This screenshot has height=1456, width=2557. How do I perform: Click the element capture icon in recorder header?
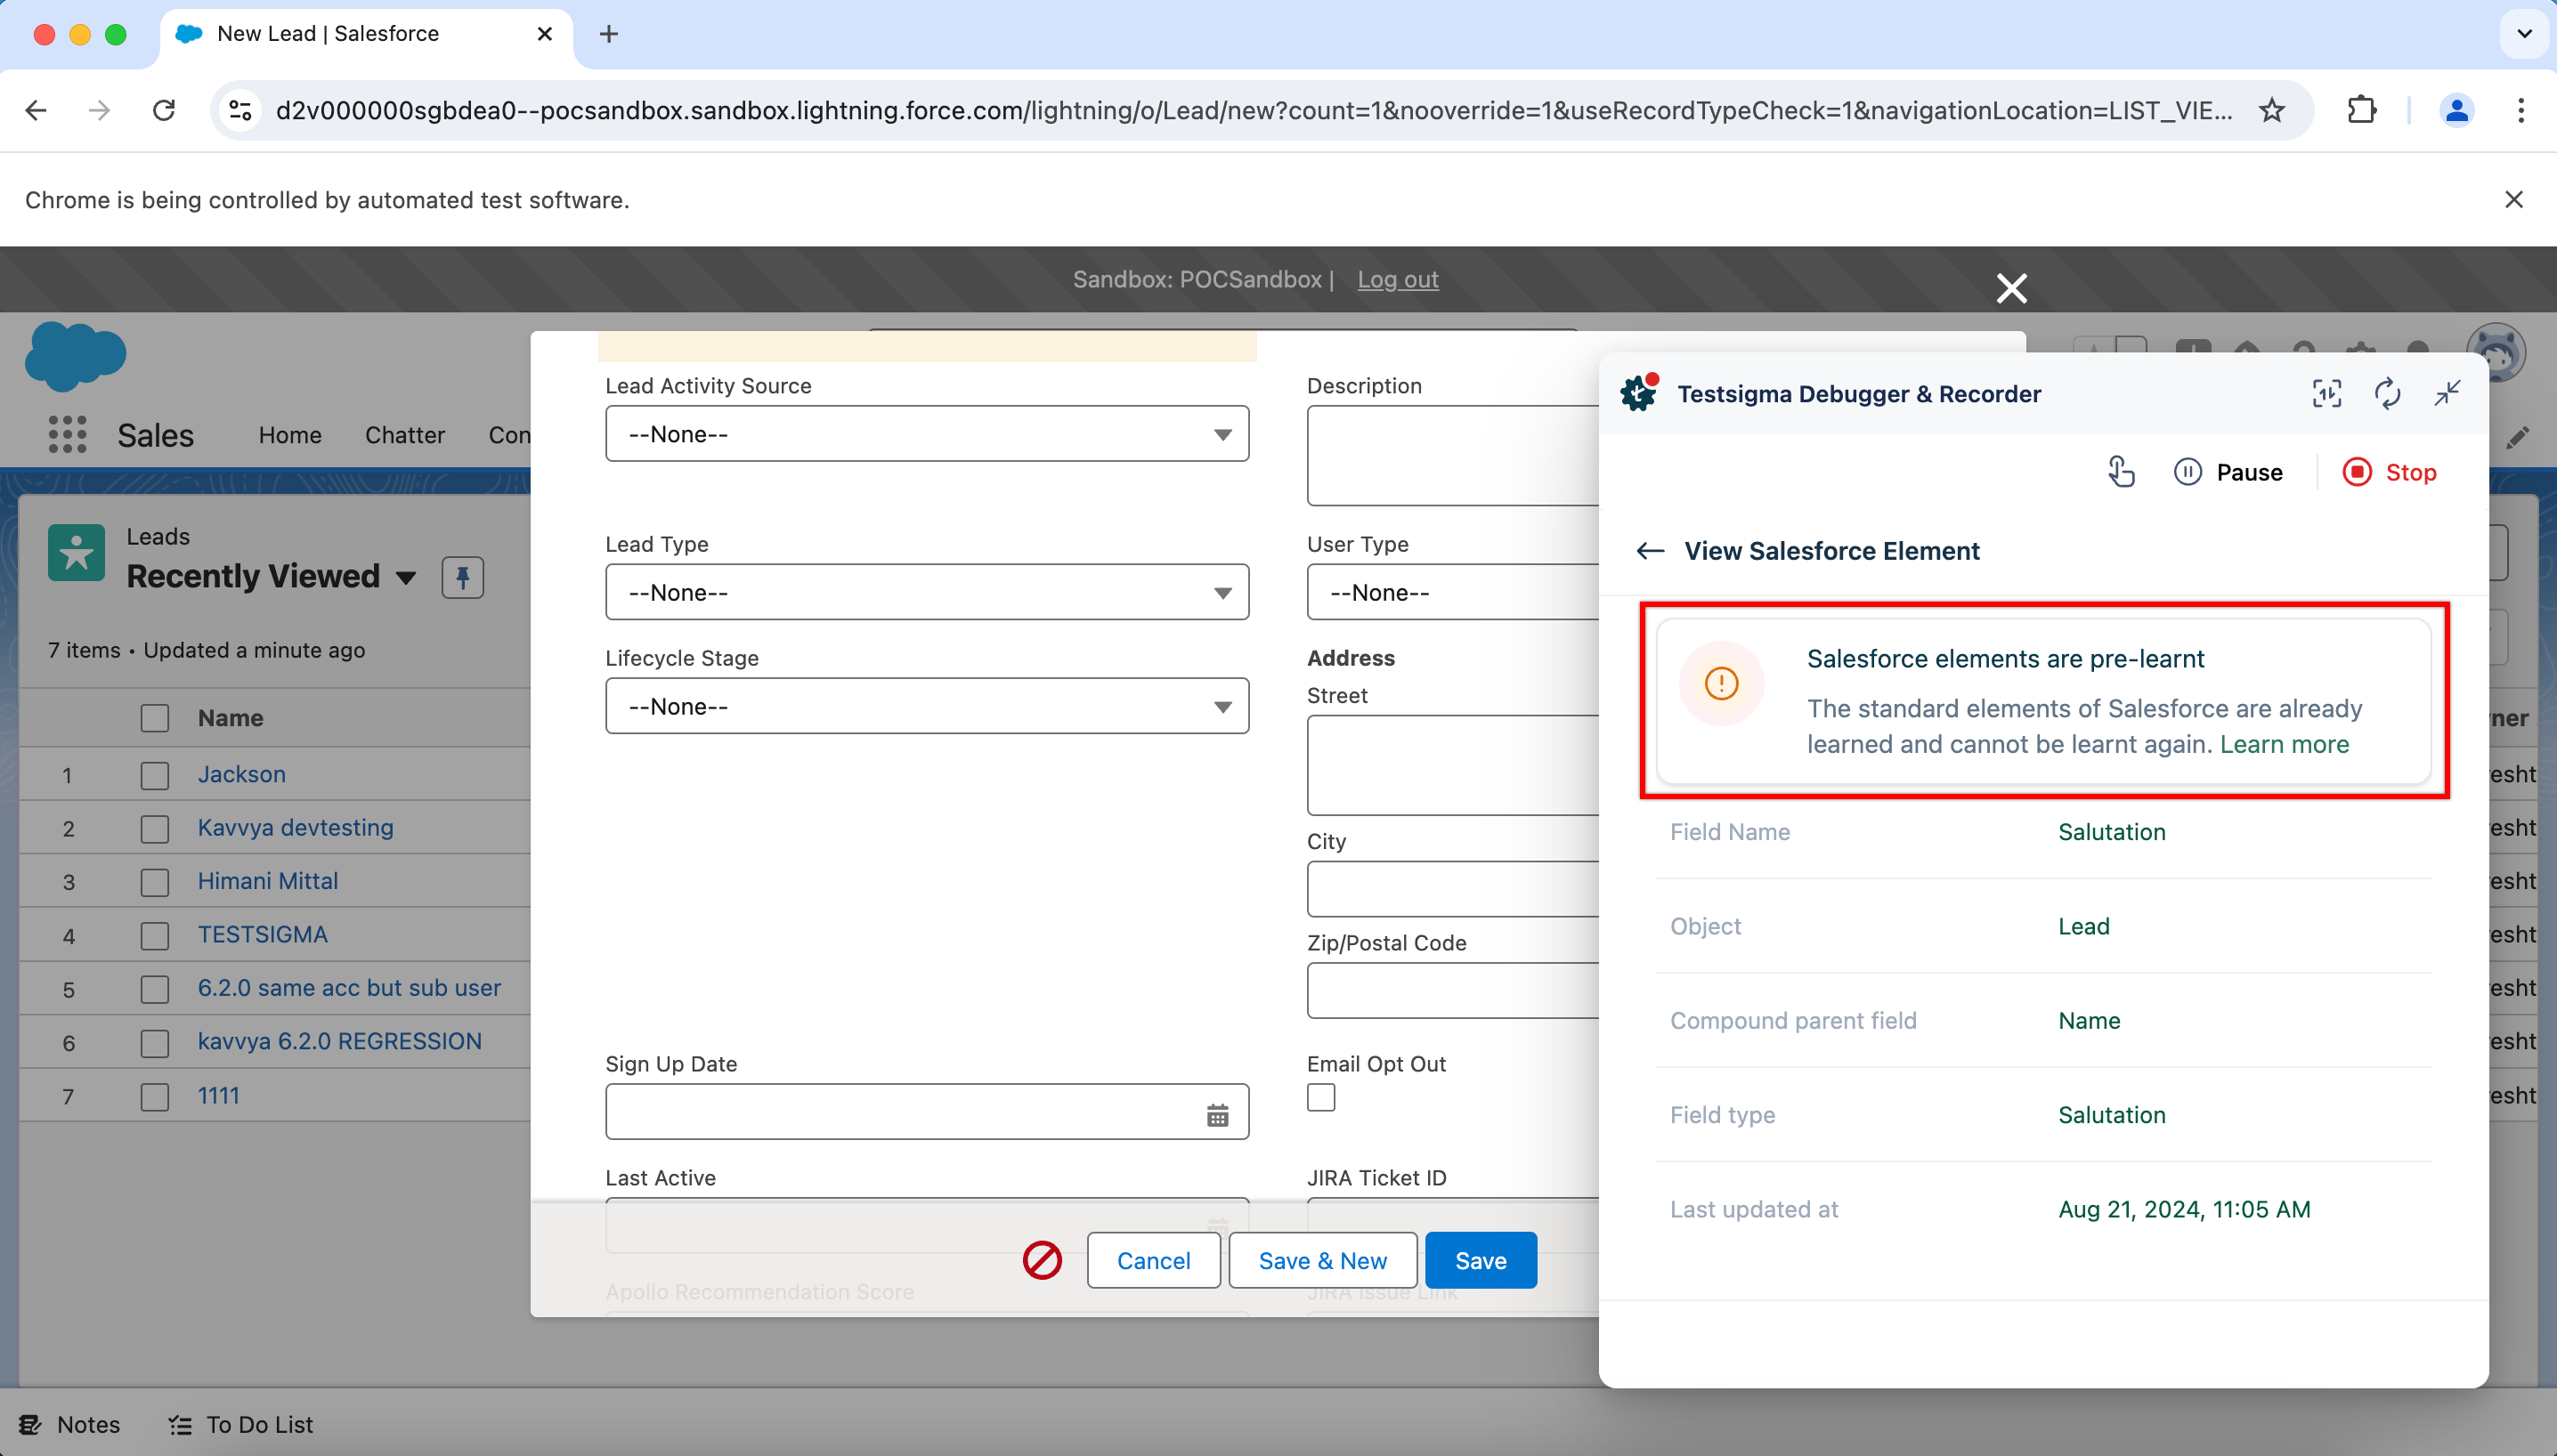point(2326,394)
